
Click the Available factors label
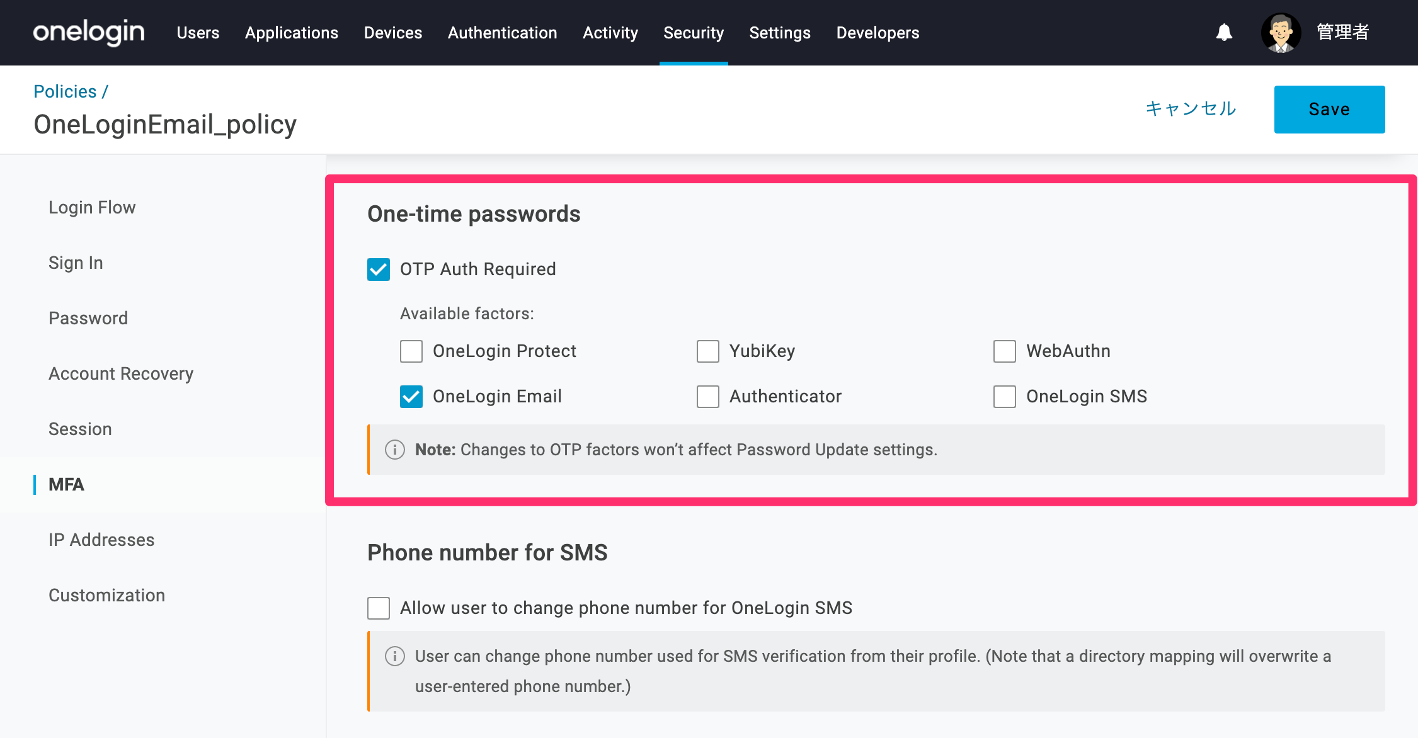(x=467, y=314)
